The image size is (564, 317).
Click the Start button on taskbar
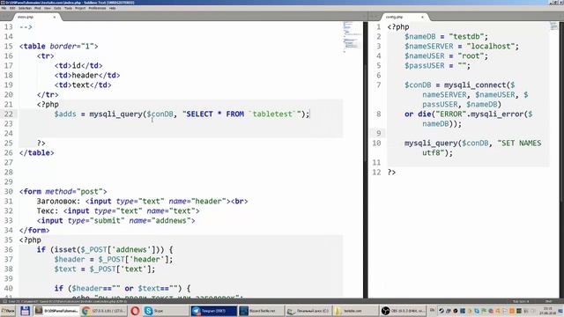[x=8, y=311]
